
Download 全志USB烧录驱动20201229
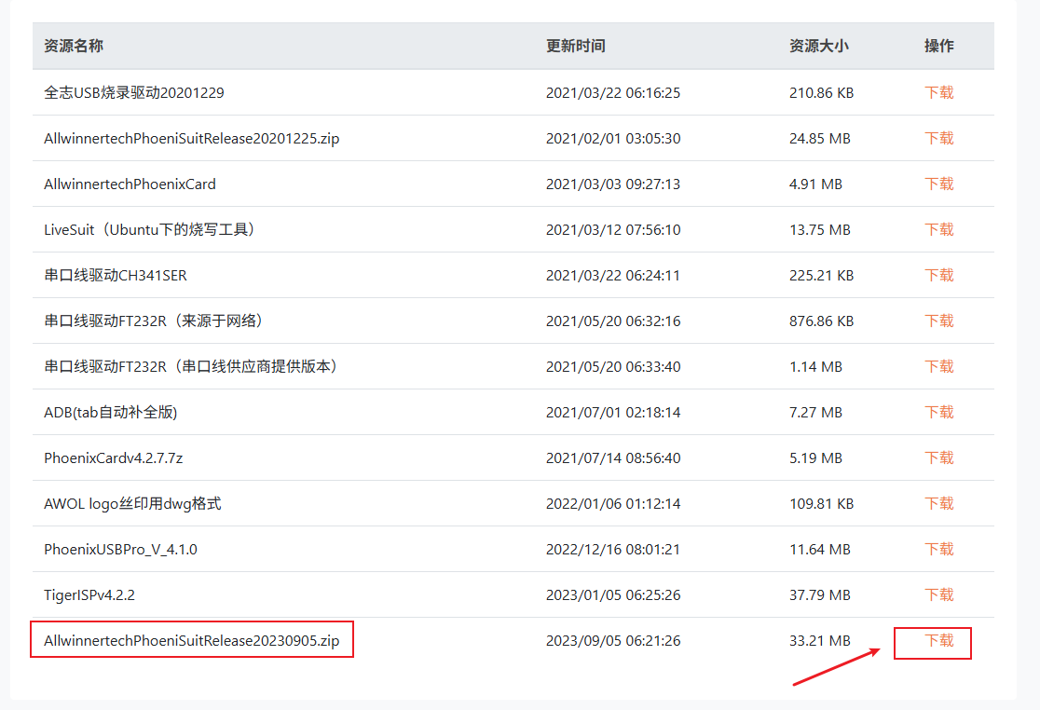click(937, 92)
